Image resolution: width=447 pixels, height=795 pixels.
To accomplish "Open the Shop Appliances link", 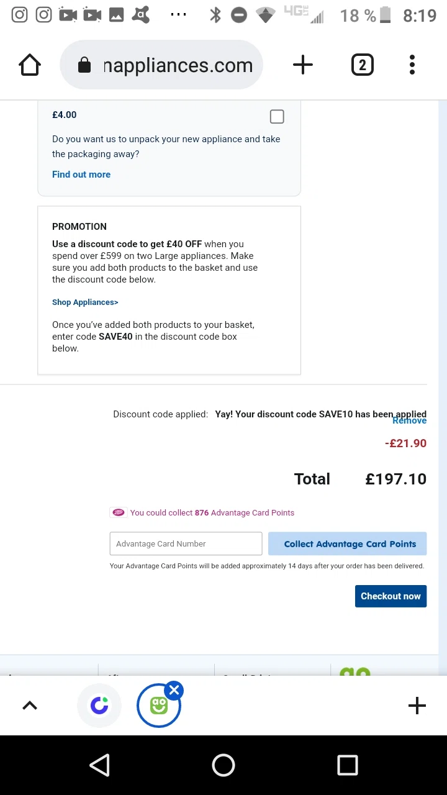I will pos(85,302).
